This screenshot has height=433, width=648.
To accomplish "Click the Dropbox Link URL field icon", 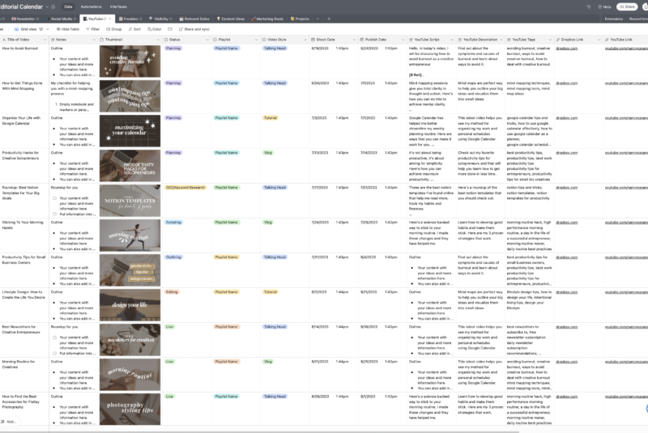I will click(x=557, y=40).
